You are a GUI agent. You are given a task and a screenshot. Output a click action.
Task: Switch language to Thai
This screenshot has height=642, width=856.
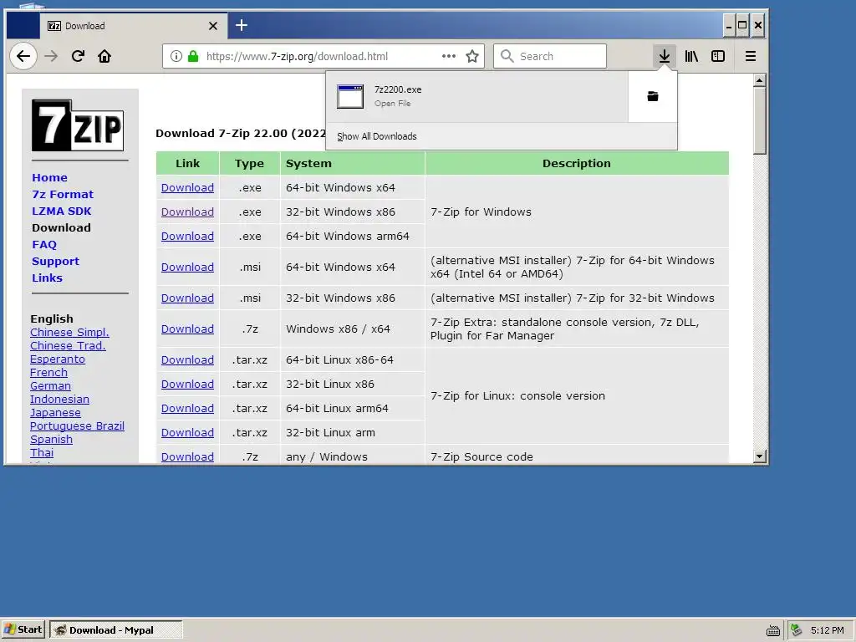(42, 452)
